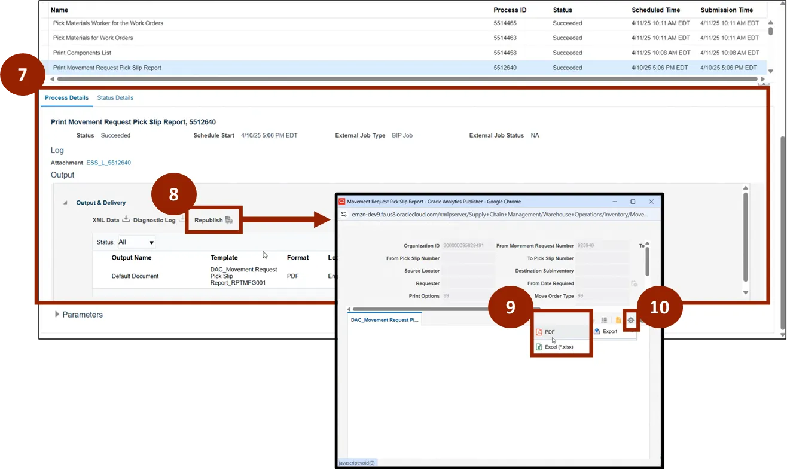Click the PDF icon in the format menu
The image size is (787, 470).
[x=538, y=332]
